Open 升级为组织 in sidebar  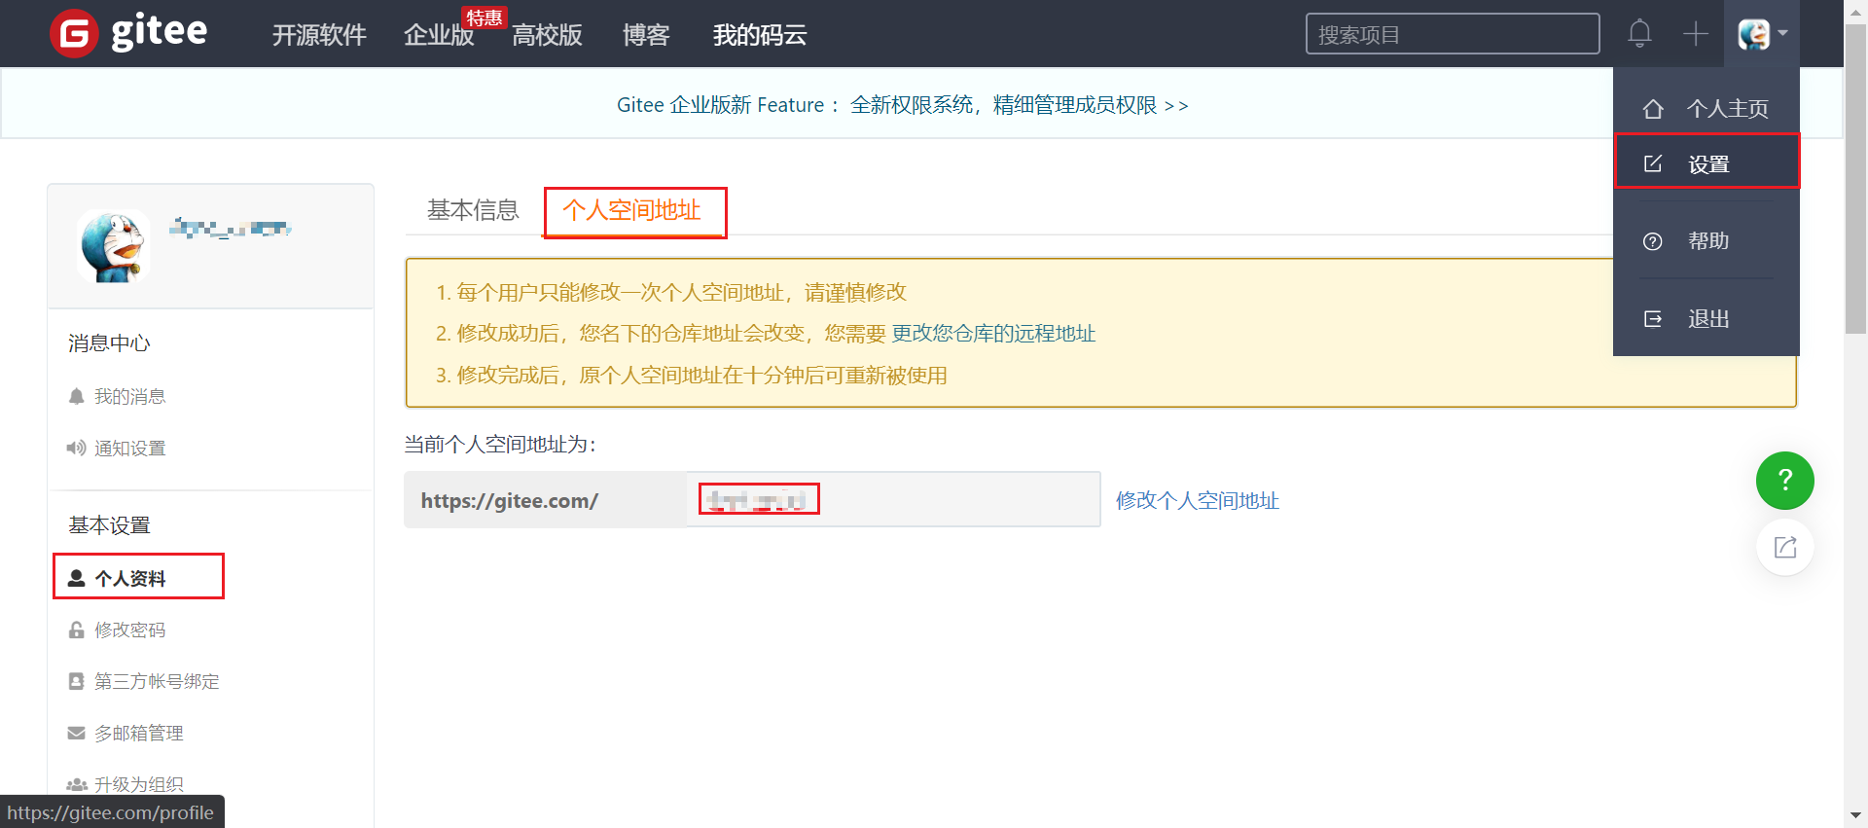pyautogui.click(x=138, y=784)
